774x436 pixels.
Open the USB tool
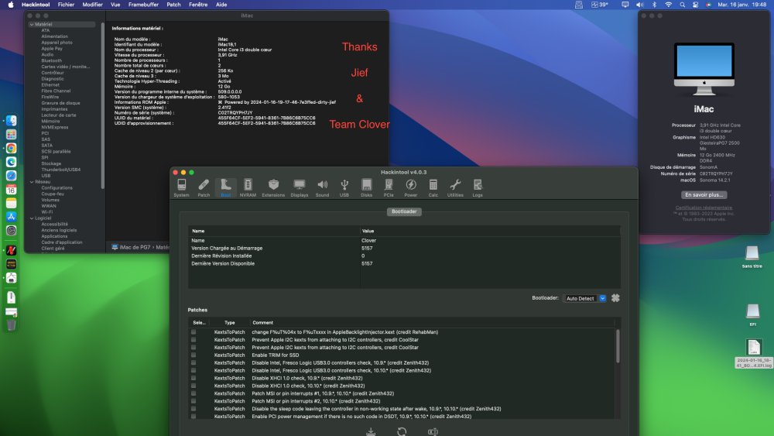(x=344, y=188)
